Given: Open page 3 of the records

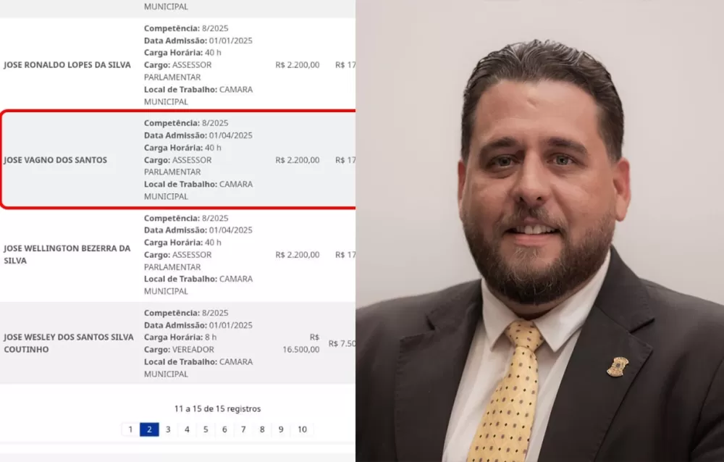Looking at the screenshot, I should [x=168, y=429].
